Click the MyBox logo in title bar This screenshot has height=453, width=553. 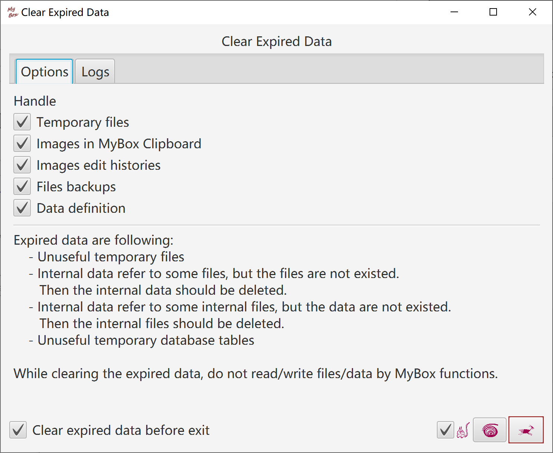coord(13,12)
